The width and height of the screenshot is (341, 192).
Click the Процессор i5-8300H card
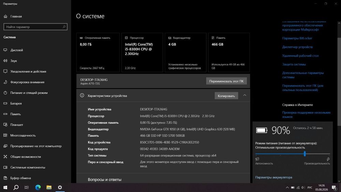click(142, 53)
